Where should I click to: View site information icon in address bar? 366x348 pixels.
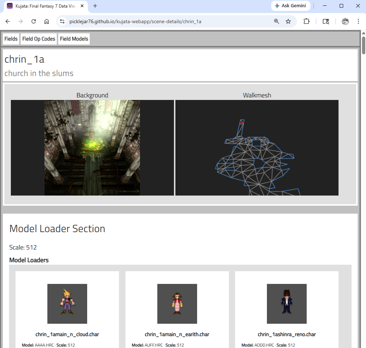[x=62, y=21]
